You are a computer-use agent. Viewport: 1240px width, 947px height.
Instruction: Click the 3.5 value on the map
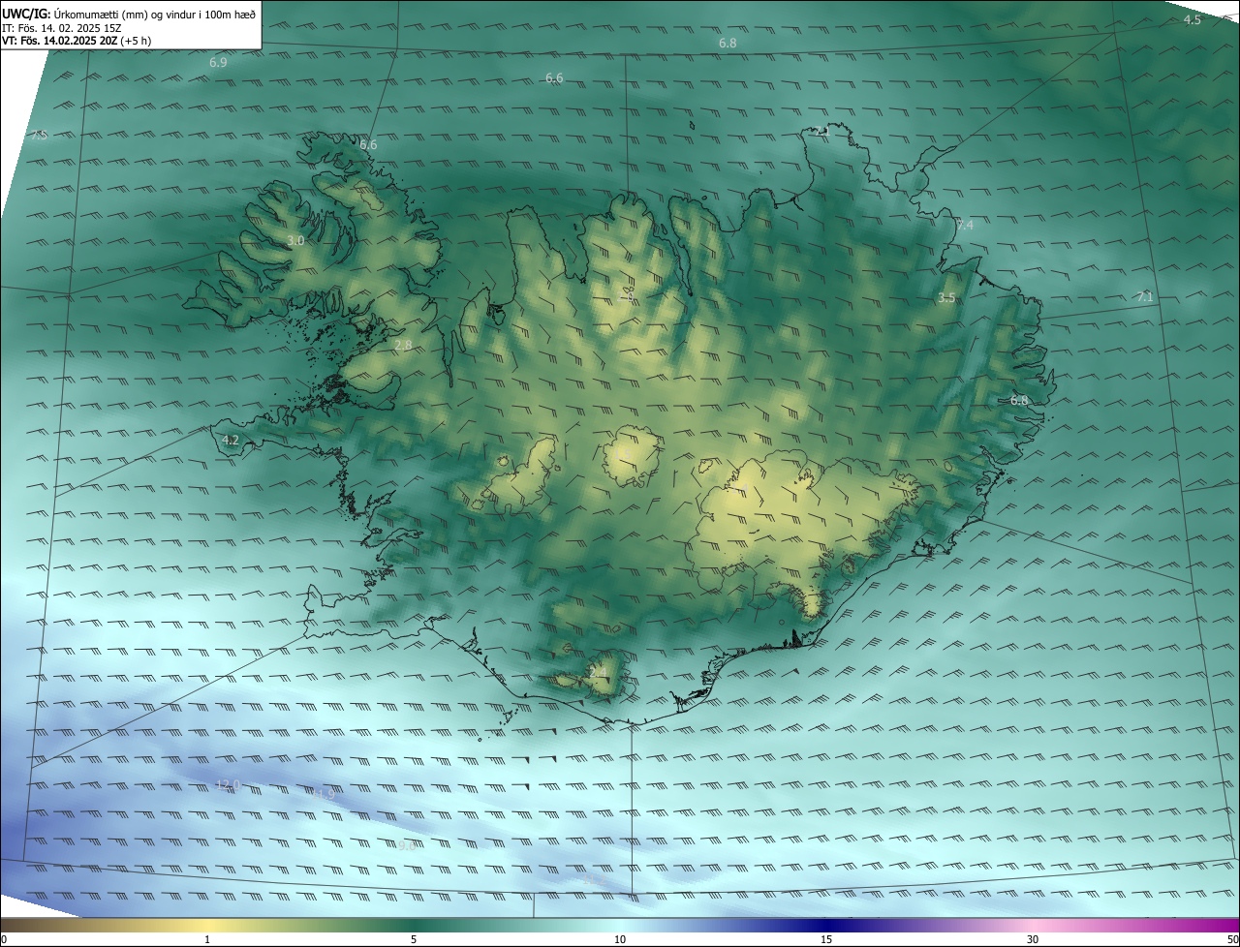[946, 298]
